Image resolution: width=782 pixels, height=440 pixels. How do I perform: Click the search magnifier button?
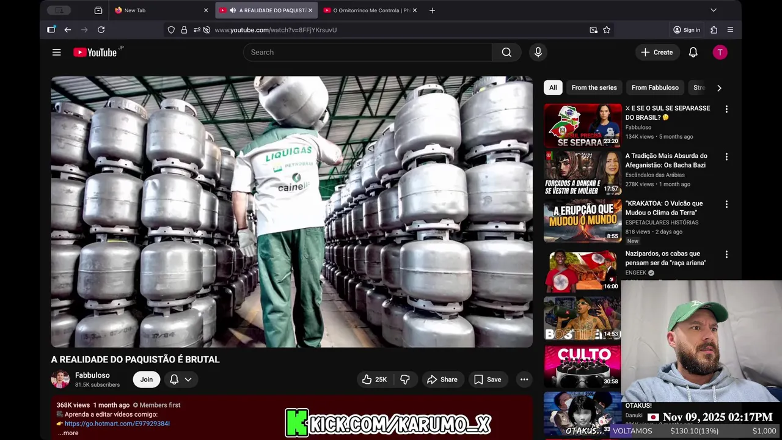point(506,53)
